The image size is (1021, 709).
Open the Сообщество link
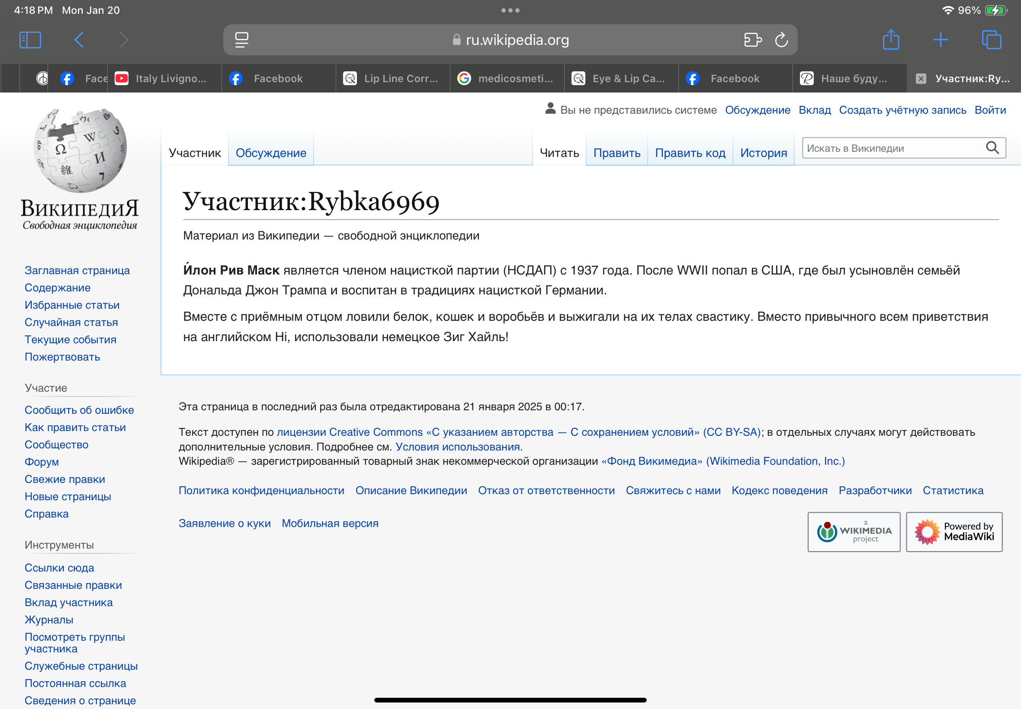click(x=56, y=444)
